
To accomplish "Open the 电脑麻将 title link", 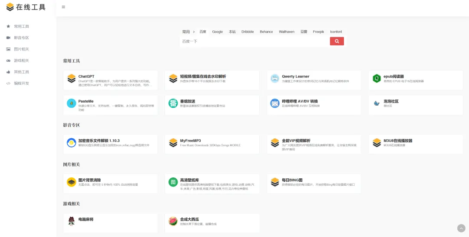I will (86, 219).
